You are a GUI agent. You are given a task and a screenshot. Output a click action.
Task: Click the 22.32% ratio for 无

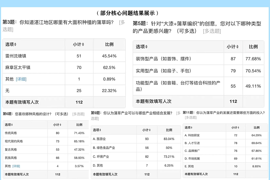tap(109, 91)
